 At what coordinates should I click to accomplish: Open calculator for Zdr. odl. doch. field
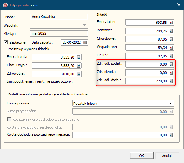(171, 81)
